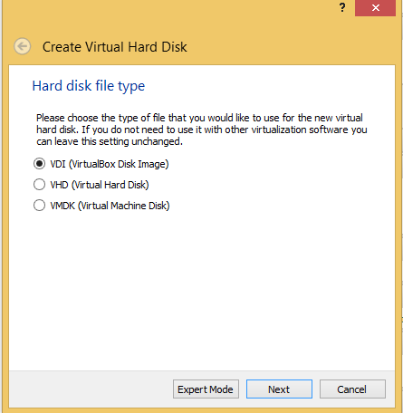Go back using the circular arrow icon
The height and width of the screenshot is (413, 403).
(x=22, y=46)
